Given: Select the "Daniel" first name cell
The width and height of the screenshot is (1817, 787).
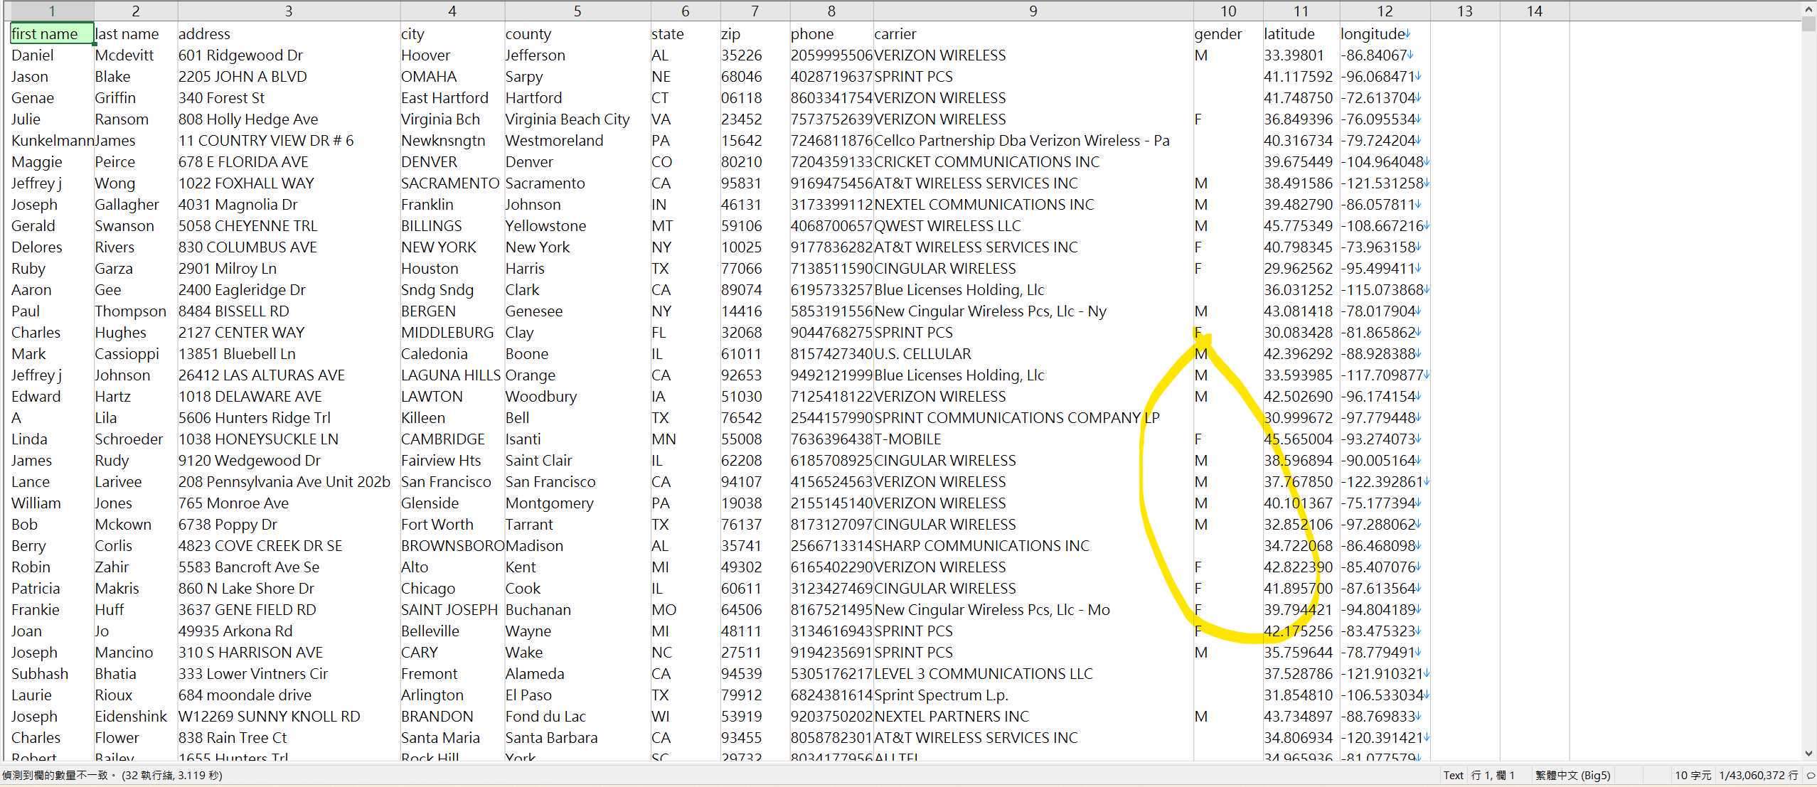Looking at the screenshot, I should (52, 55).
